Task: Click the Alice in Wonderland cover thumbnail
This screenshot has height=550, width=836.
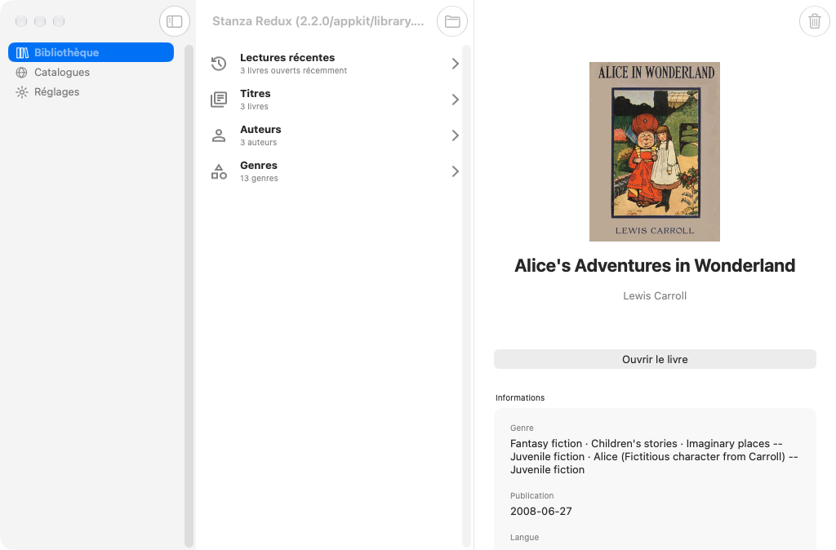Action: coord(655,152)
